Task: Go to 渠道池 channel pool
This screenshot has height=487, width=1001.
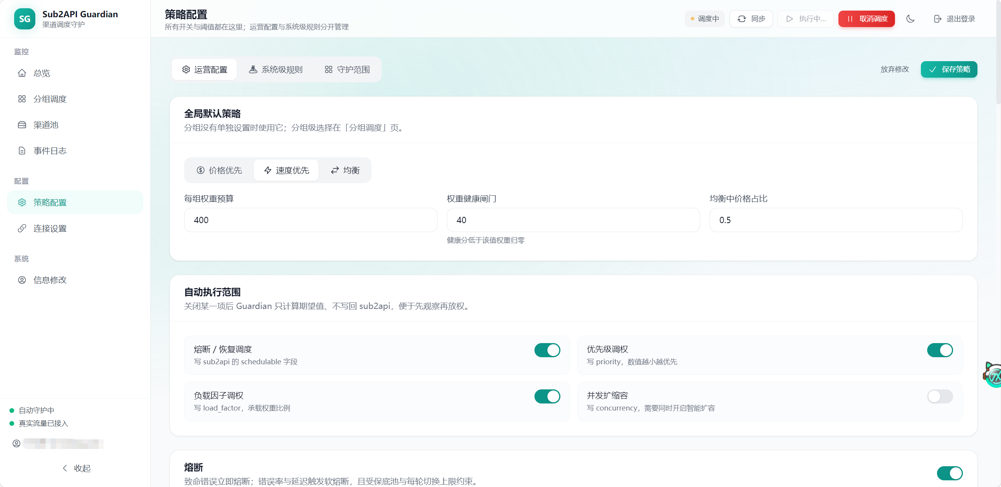Action: click(x=75, y=125)
